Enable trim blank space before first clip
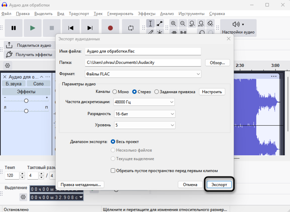290x212 pixels. [x=113, y=171]
